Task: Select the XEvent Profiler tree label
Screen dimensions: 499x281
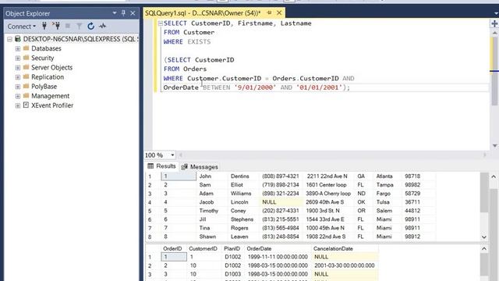Action: [52, 105]
